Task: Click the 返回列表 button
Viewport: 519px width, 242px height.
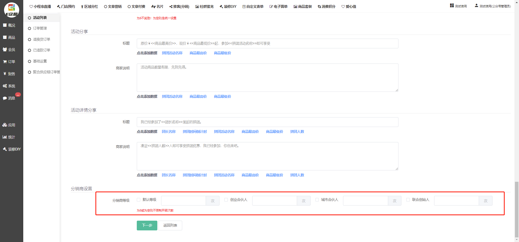Action: (170, 226)
